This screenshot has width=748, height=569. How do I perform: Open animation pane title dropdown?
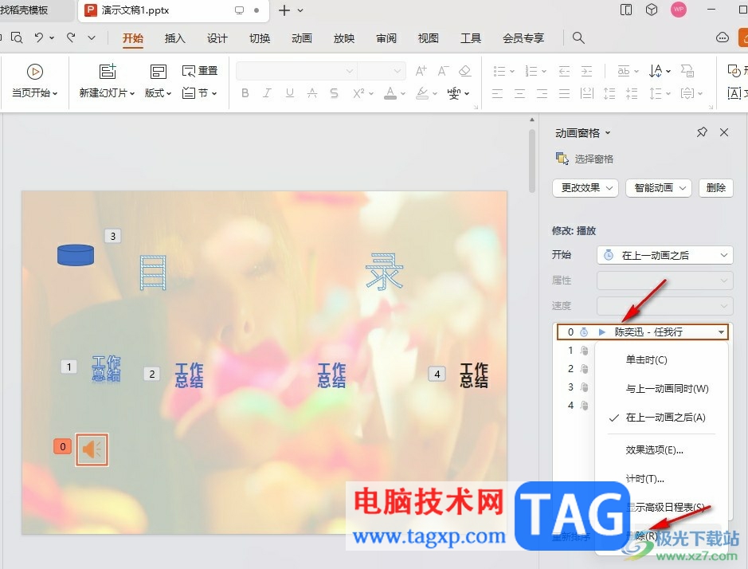(x=608, y=133)
